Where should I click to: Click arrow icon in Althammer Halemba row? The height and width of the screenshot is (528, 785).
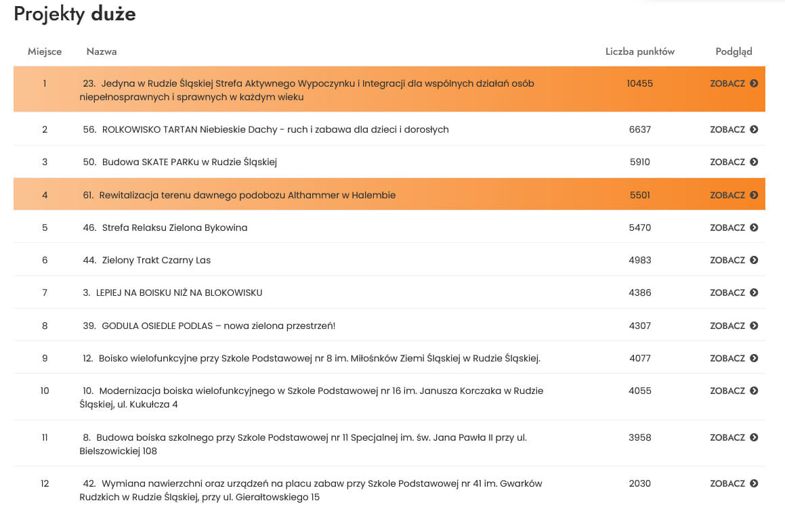(754, 196)
